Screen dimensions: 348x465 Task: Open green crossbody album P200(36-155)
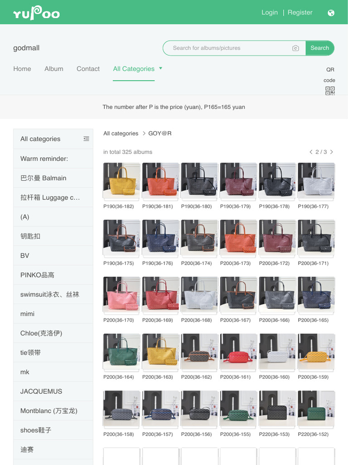pyautogui.click(x=238, y=409)
